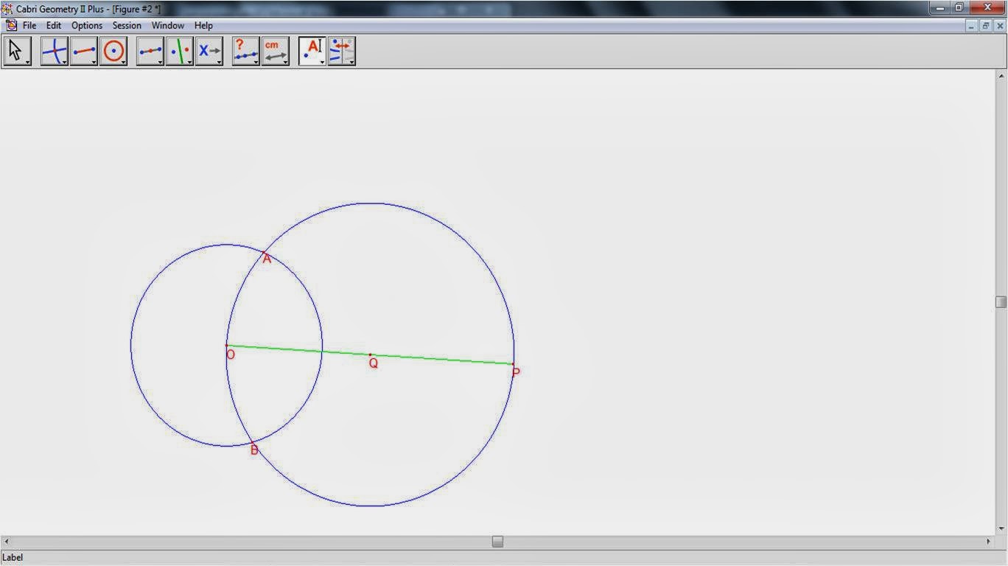Click the horizontal scrollbar right arrow

tap(989, 542)
